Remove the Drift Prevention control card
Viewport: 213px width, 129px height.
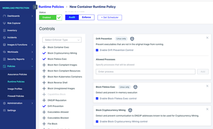[x=207, y=38]
